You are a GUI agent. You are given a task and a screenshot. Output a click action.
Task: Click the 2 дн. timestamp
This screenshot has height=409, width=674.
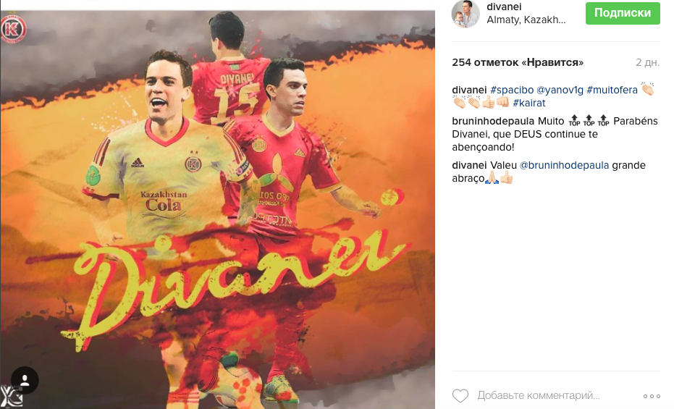click(647, 62)
